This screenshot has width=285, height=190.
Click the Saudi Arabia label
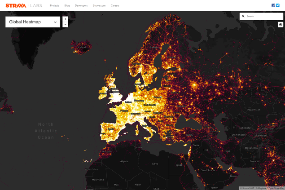(x=208, y=170)
